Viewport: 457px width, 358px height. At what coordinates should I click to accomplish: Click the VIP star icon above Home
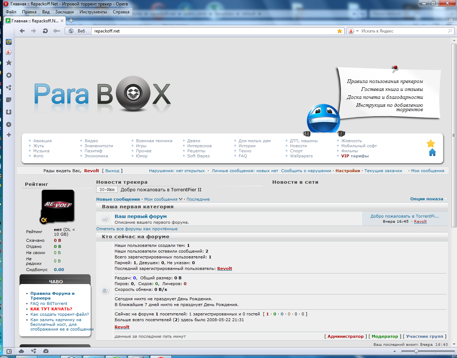coord(431,143)
